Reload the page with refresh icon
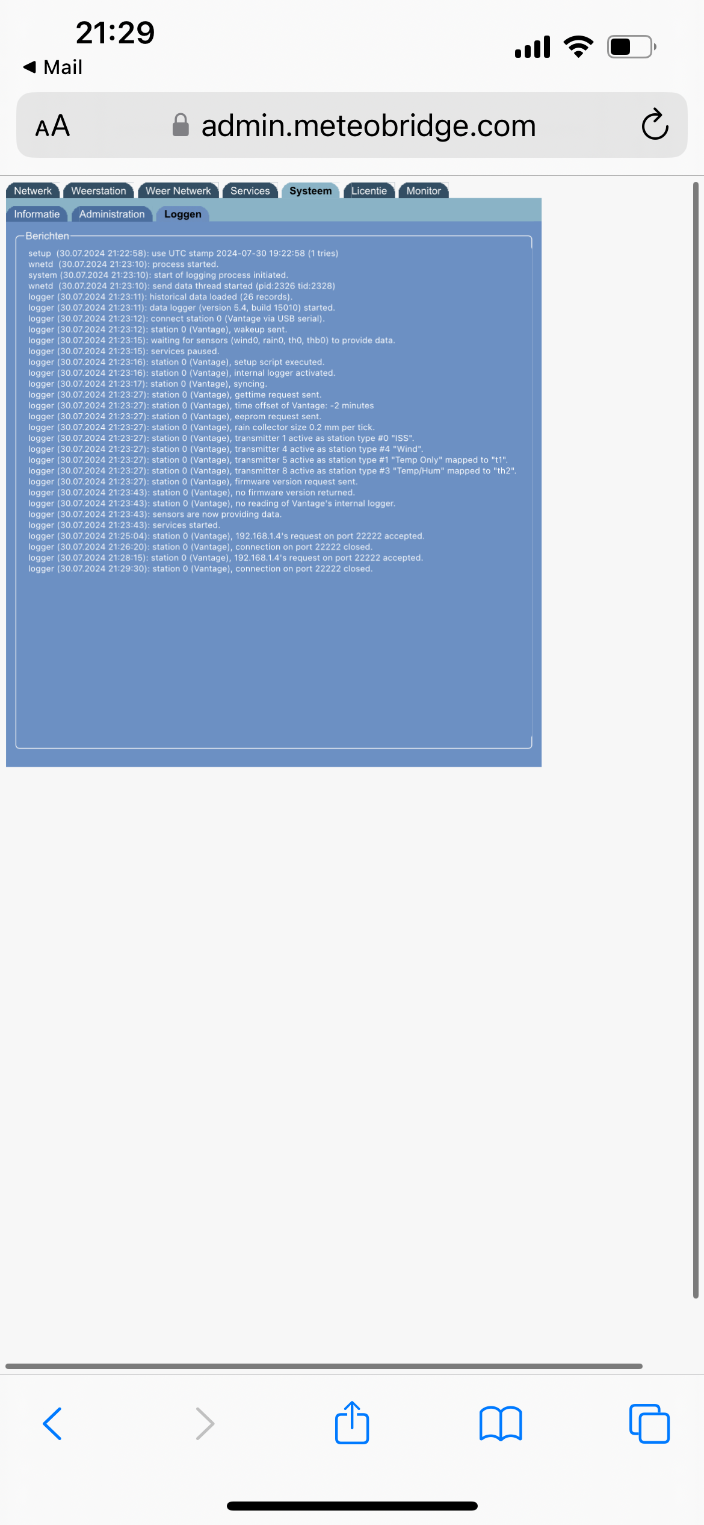Image resolution: width=704 pixels, height=1525 pixels. click(x=655, y=125)
